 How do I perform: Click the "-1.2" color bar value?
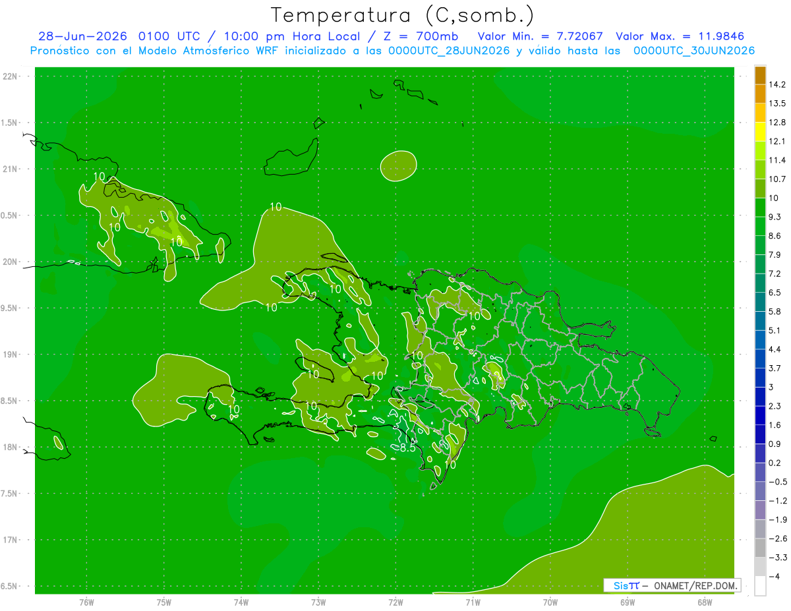(778, 501)
